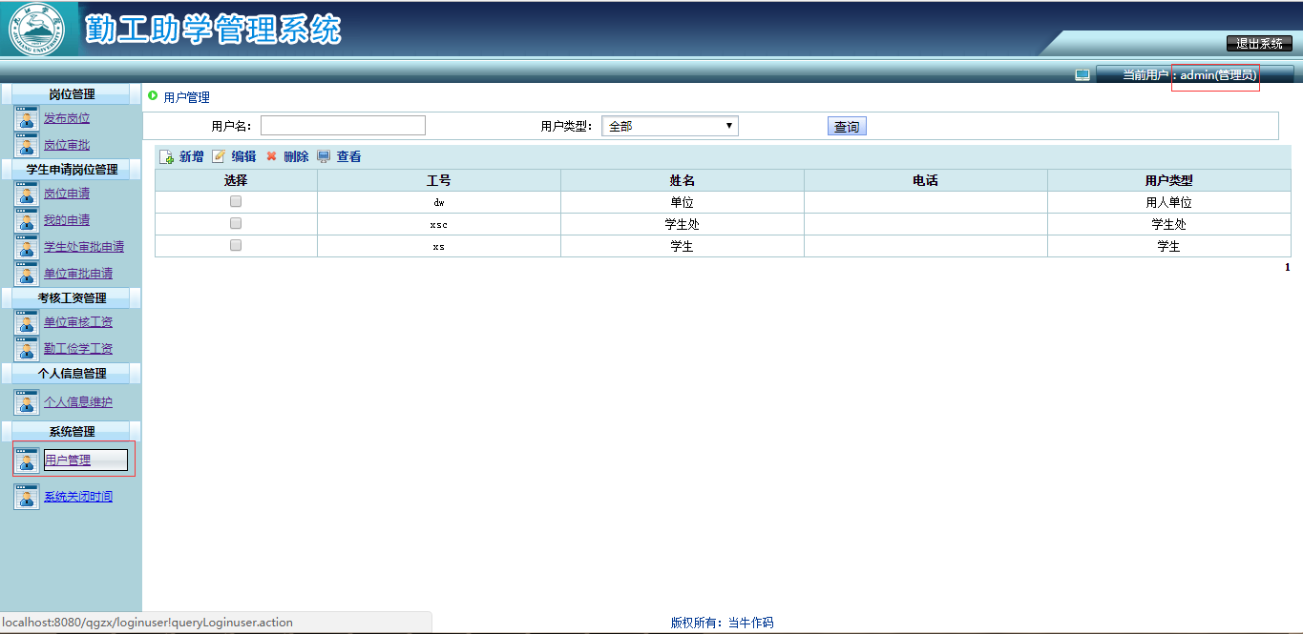Click the 新增 toolbar label
The image size is (1303, 634).
click(192, 156)
